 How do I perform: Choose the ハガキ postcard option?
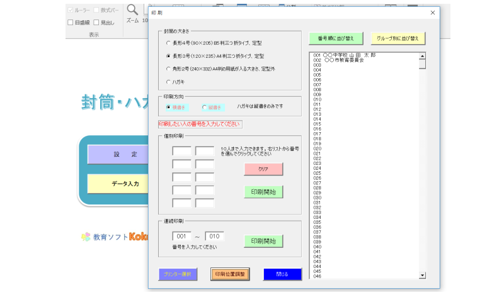[168, 82]
